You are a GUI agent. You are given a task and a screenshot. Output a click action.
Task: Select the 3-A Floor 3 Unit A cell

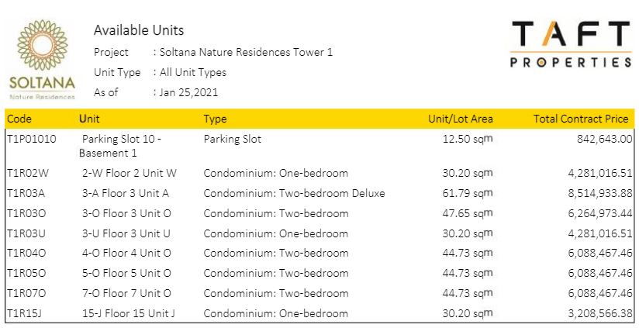point(125,193)
